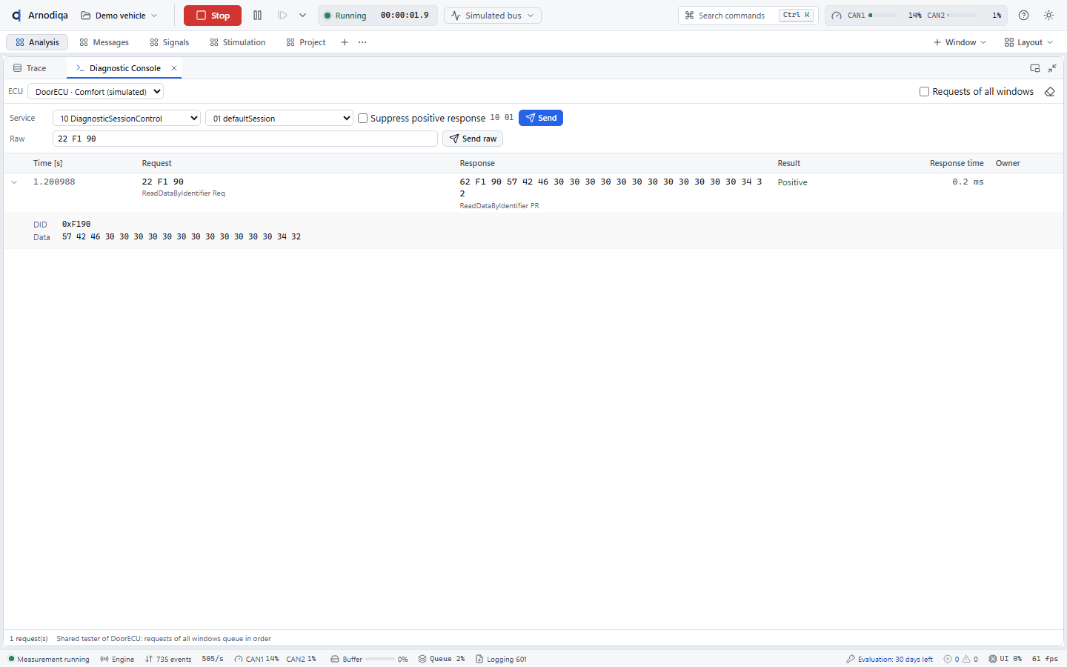Switch to the Signals workspace tab

[x=170, y=42]
